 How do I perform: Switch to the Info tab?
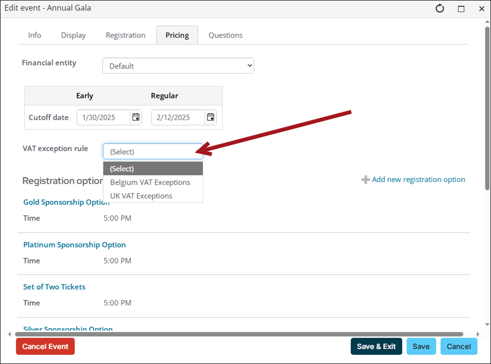pyautogui.click(x=34, y=35)
